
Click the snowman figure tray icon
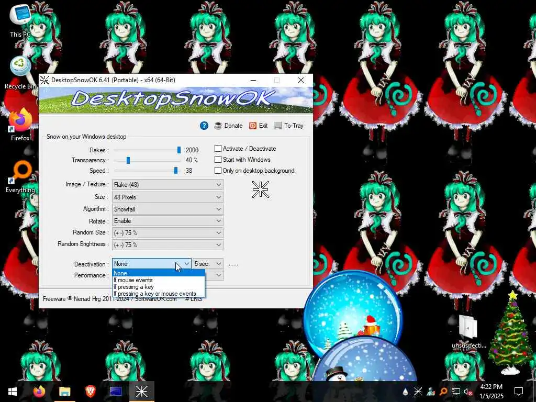coord(431,392)
